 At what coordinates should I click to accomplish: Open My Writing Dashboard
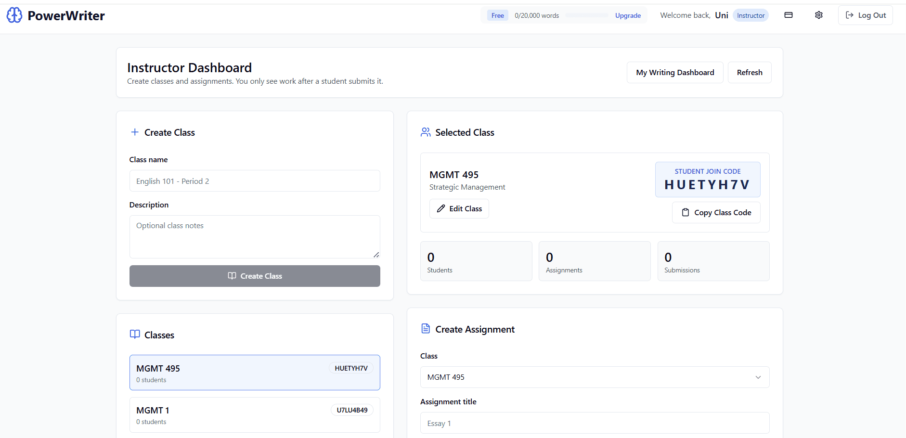[x=675, y=73]
